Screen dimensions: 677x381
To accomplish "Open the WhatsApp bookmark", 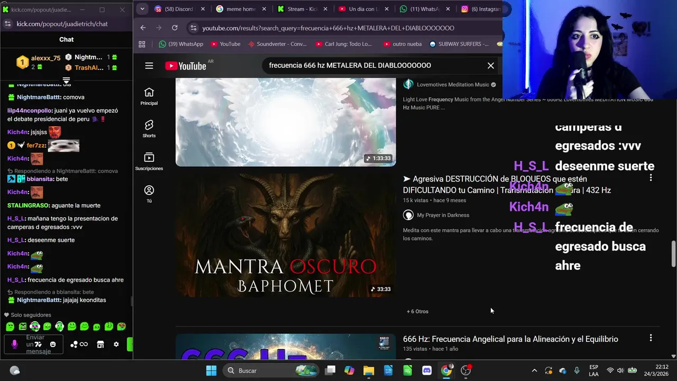I will [181, 44].
